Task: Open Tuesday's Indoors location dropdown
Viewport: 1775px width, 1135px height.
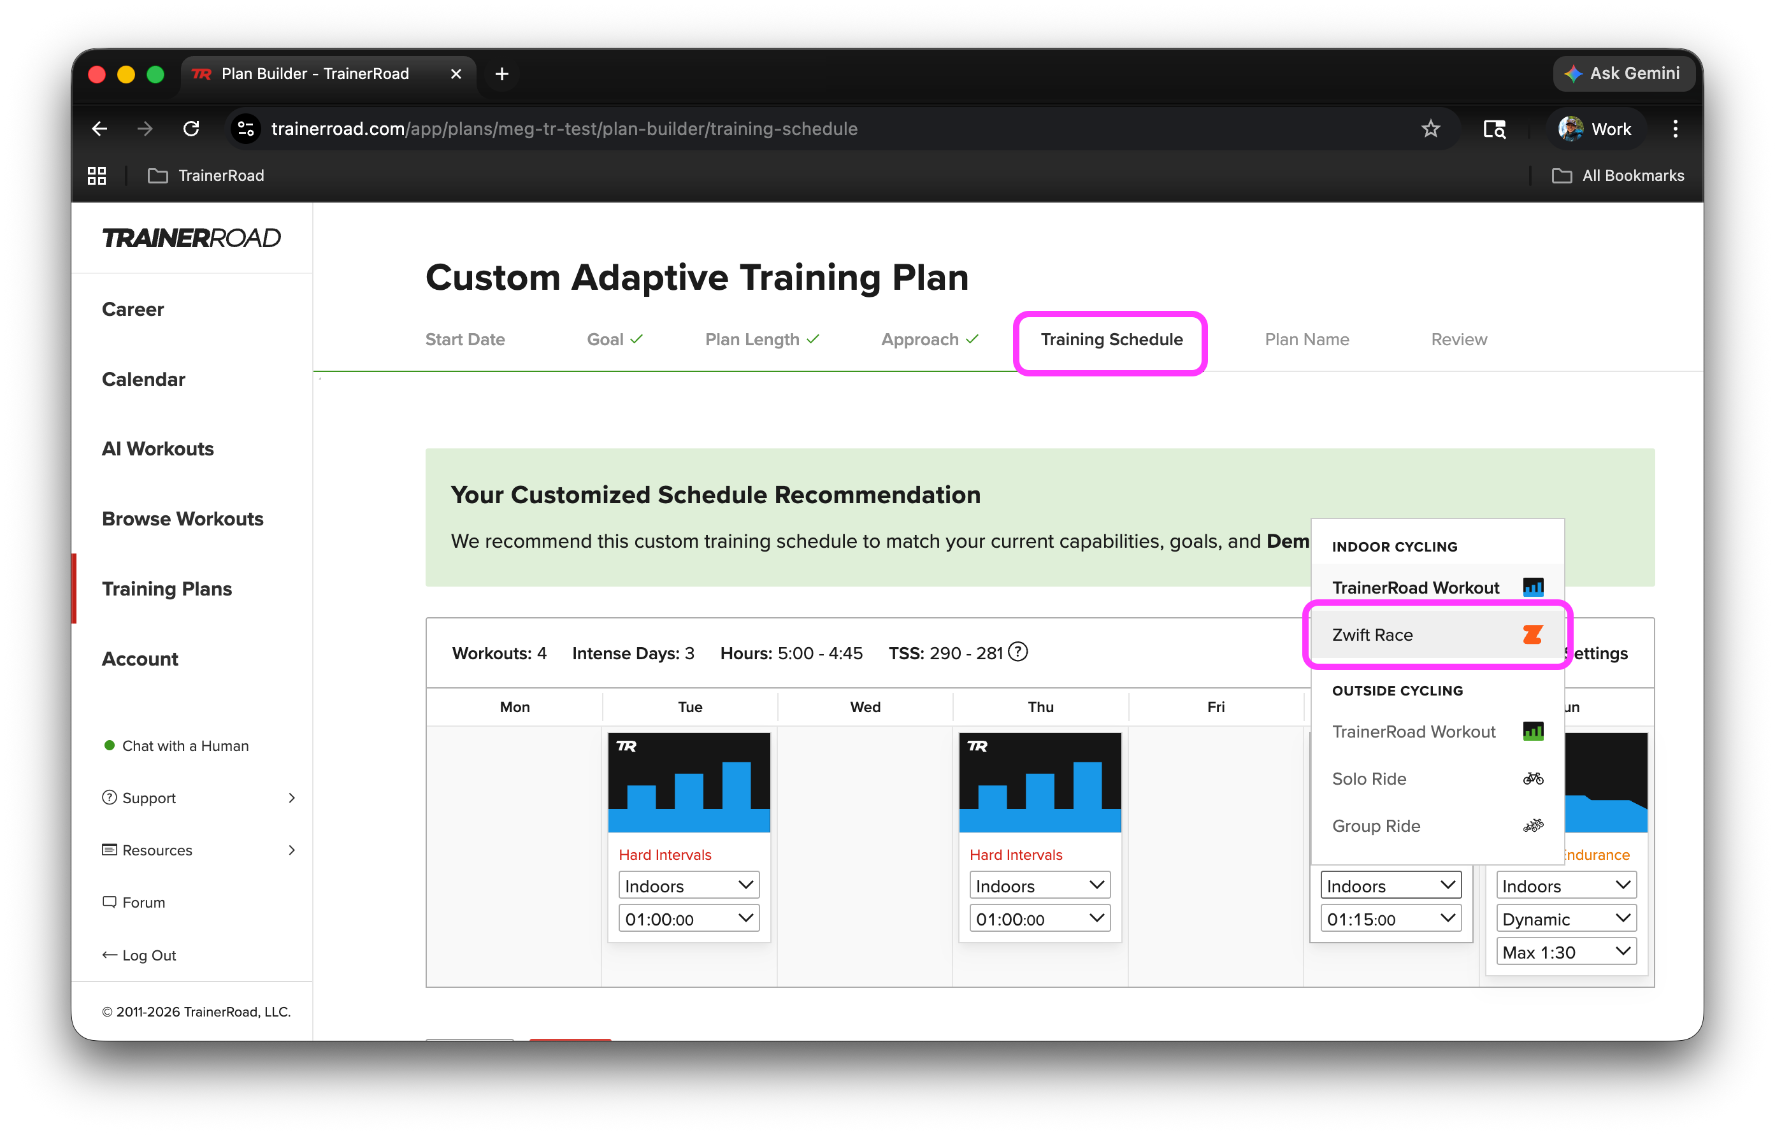Action: click(x=689, y=885)
